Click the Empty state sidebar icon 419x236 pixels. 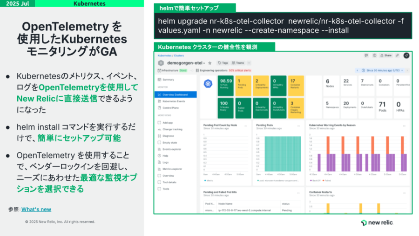(x=159, y=143)
